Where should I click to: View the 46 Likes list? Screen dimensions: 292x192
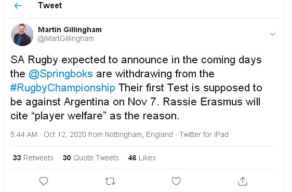coord(142,158)
